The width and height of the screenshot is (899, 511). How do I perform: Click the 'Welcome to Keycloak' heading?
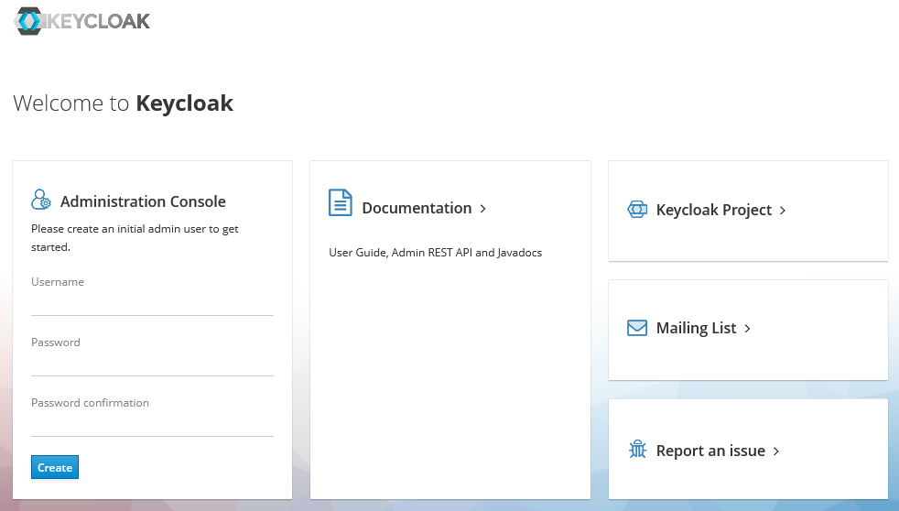pos(123,103)
